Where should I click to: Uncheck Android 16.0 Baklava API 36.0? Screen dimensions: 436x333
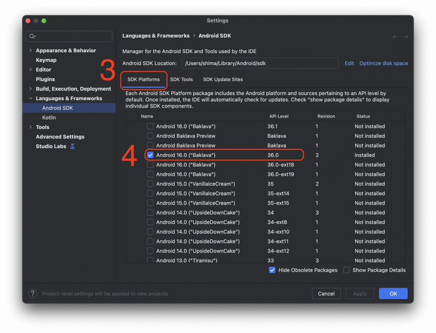point(150,155)
